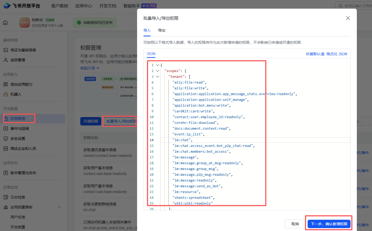
Task: Open the 知新坊 app avatar icon
Action: (x=24, y=22)
